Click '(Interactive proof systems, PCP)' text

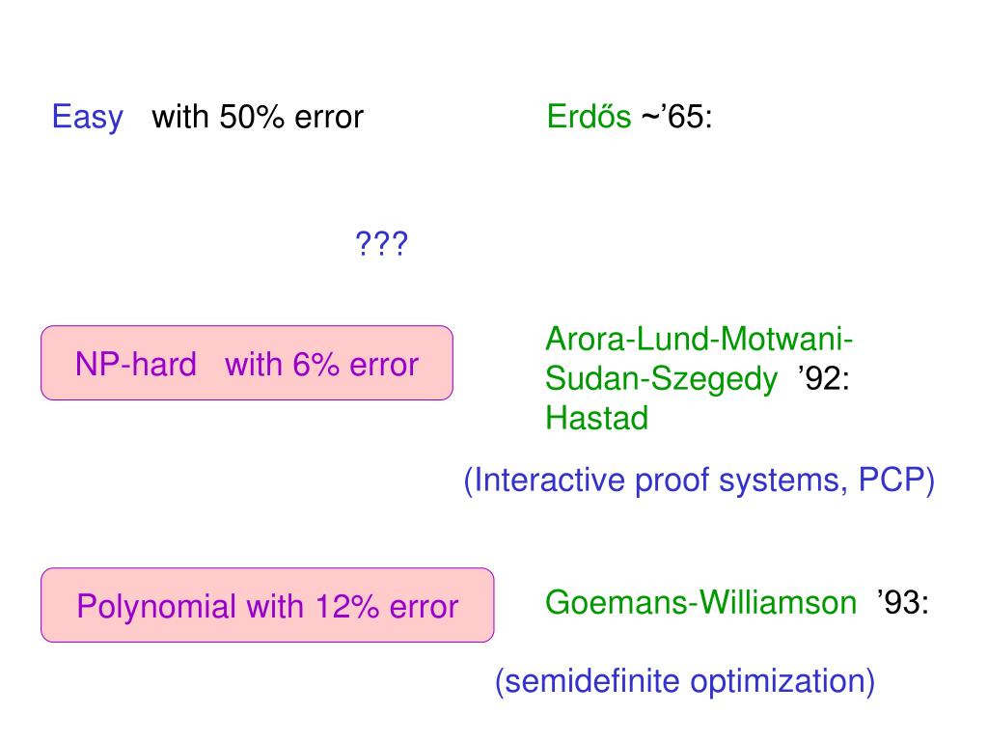[x=700, y=480]
